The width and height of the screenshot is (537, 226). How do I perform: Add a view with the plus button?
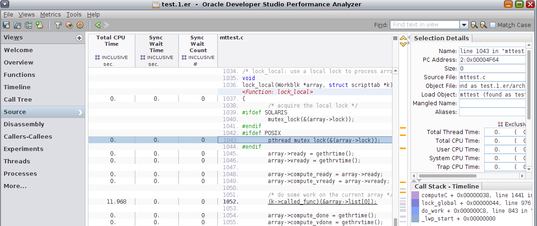79,38
